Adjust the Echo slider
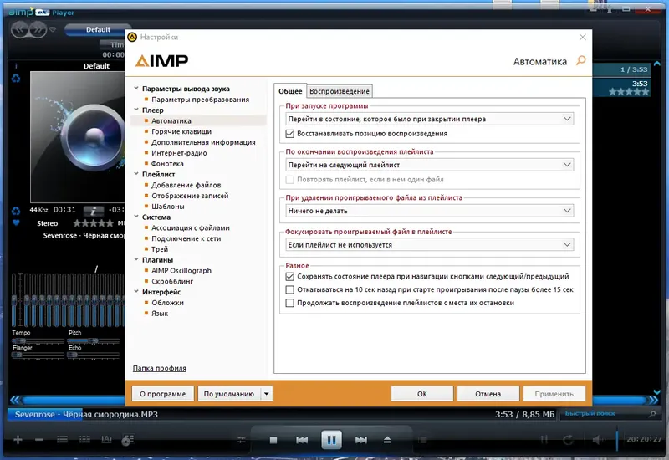 pyautogui.click(x=94, y=355)
